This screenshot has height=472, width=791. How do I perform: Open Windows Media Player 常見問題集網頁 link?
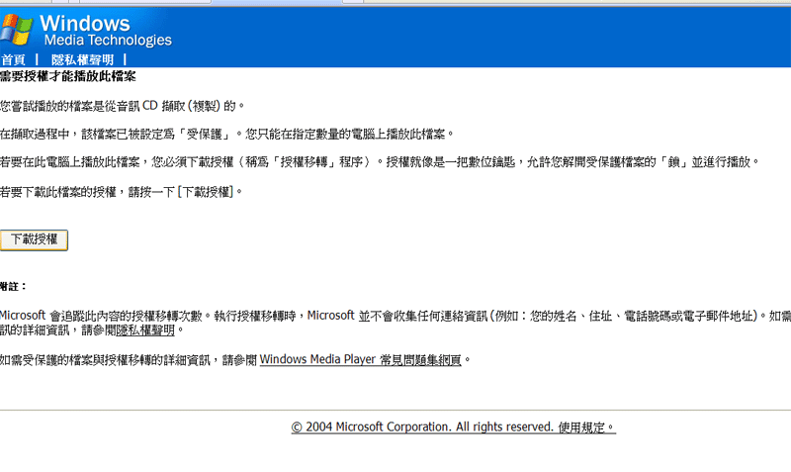360,360
